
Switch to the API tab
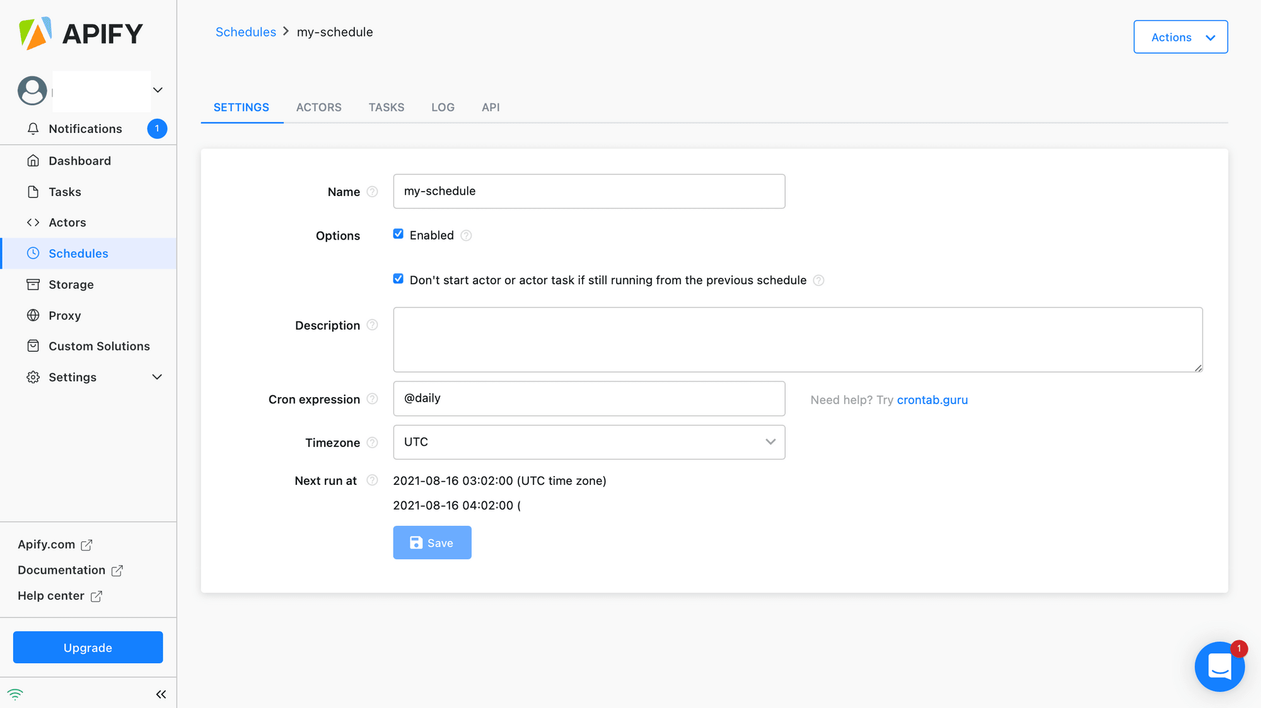[x=491, y=107]
